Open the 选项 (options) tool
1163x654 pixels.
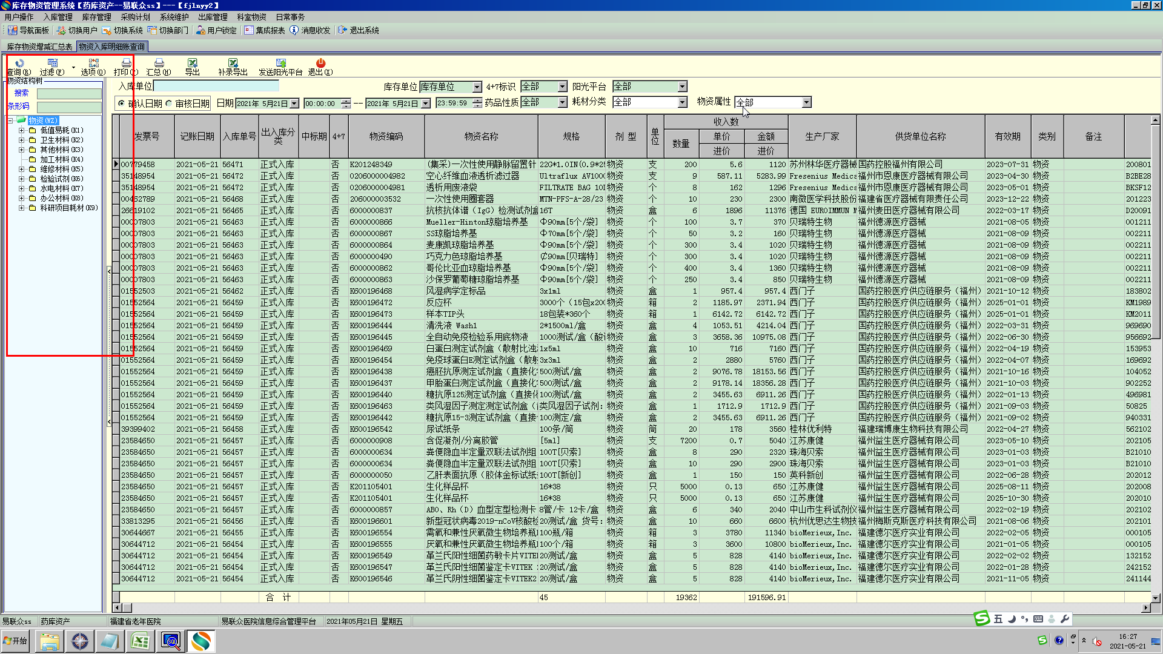click(93, 64)
